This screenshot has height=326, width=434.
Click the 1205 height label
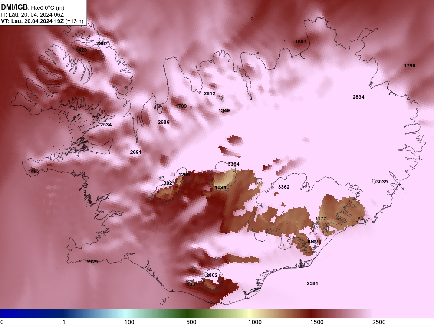click(x=184, y=175)
